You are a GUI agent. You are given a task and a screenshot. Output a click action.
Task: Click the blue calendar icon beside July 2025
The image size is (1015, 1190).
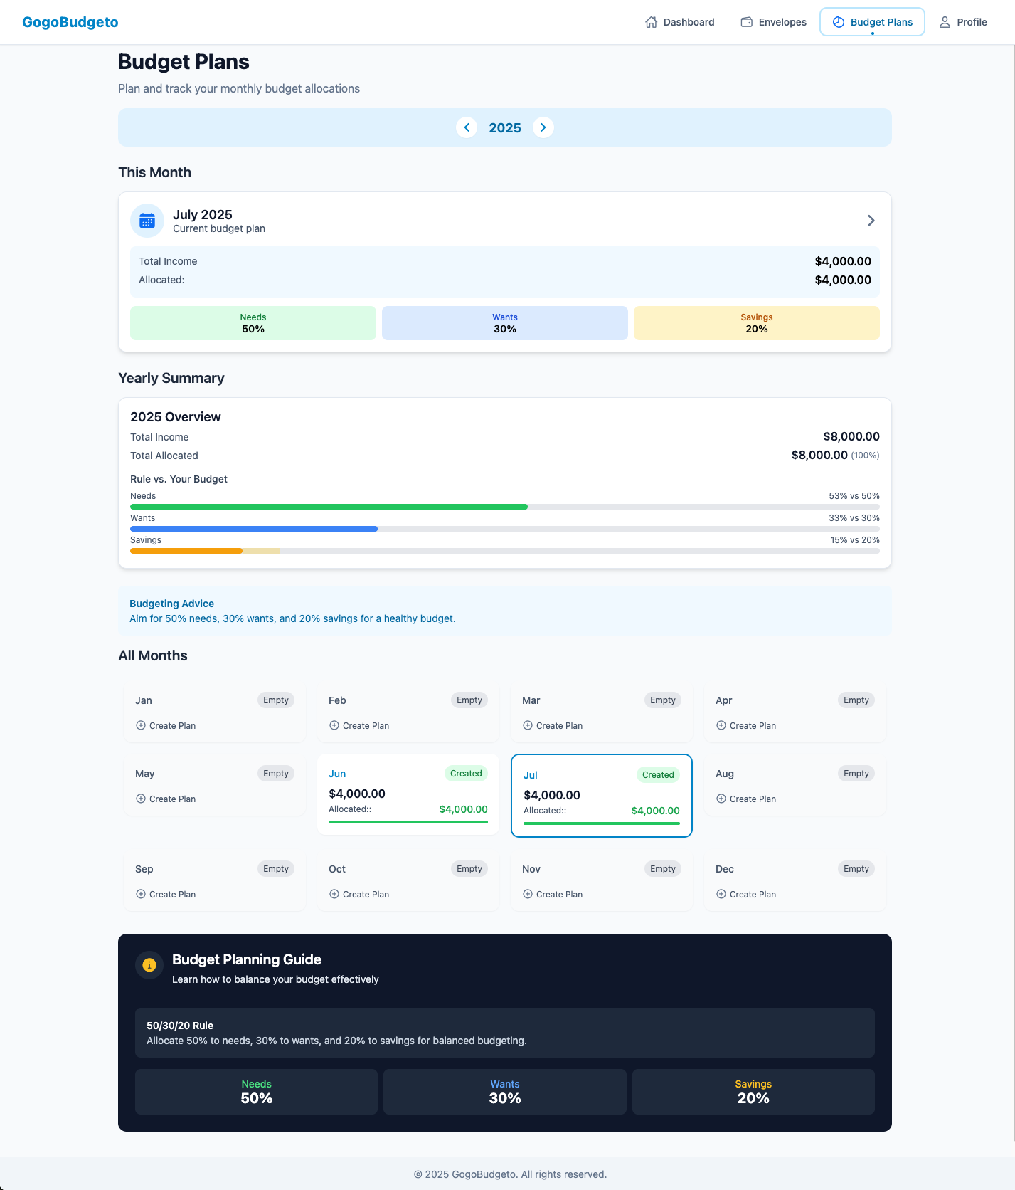(147, 221)
